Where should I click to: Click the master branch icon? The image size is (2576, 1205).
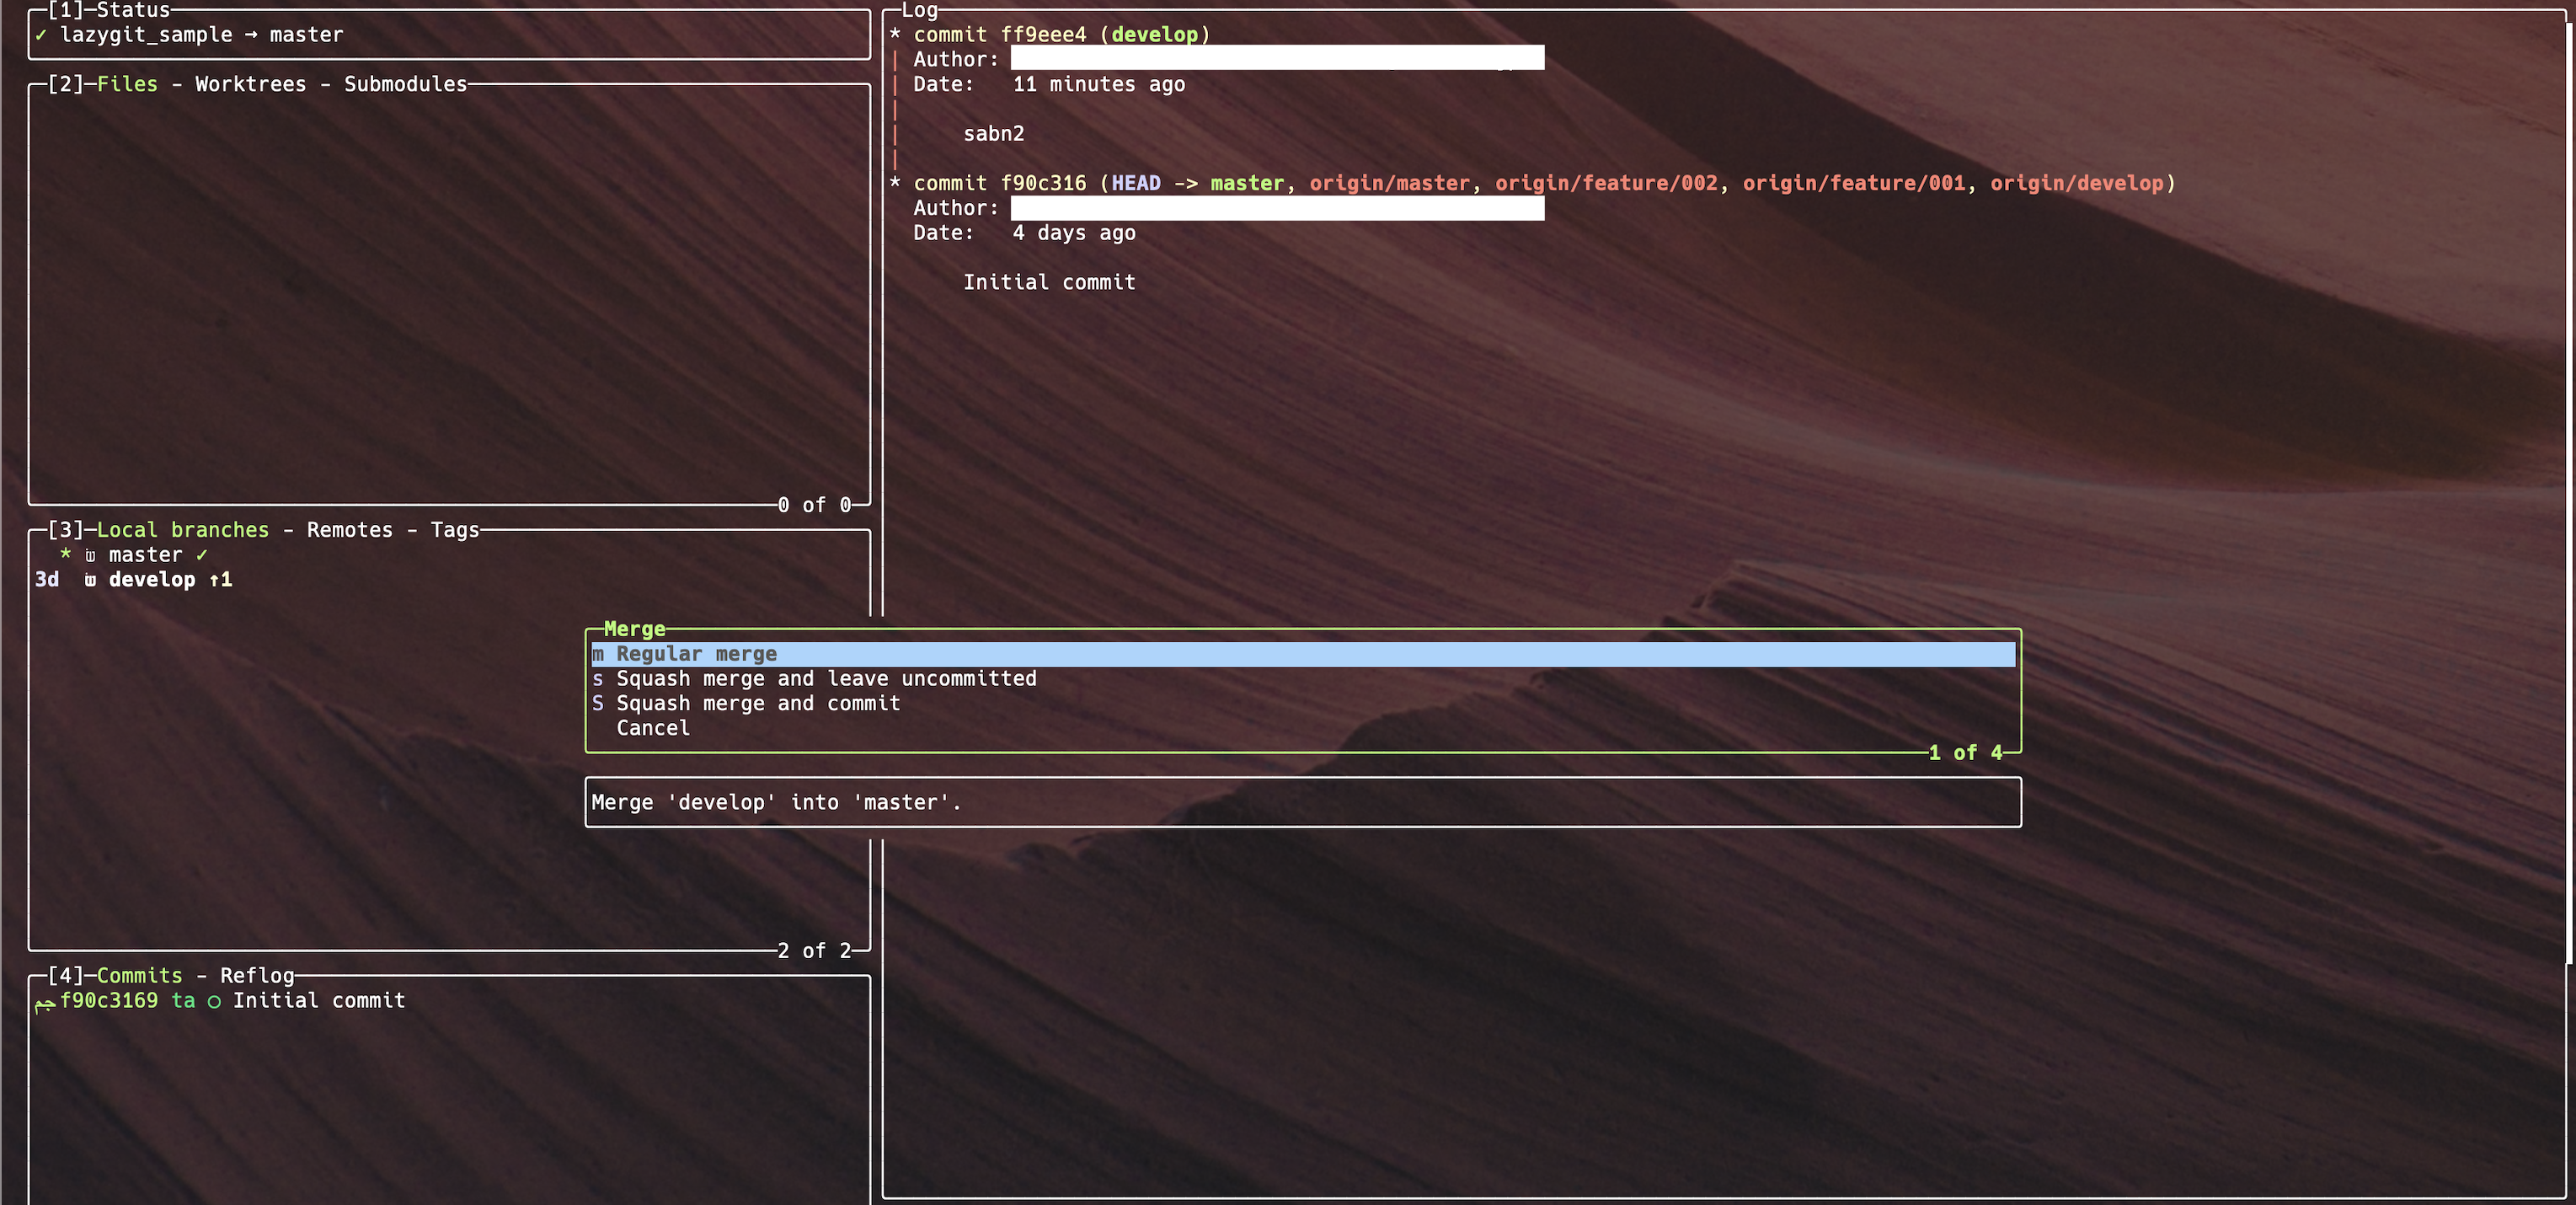pos(90,556)
